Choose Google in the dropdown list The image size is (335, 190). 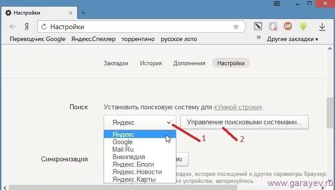click(140, 142)
